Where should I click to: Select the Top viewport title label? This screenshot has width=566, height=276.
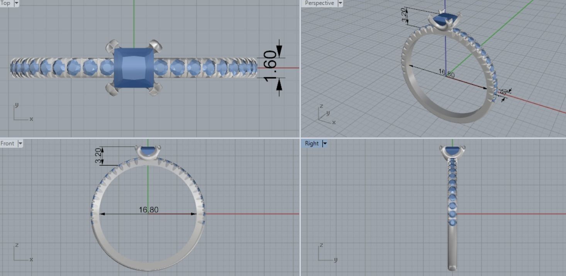point(6,3)
